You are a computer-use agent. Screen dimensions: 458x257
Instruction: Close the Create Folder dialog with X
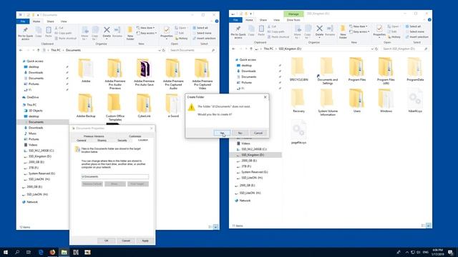pos(265,97)
